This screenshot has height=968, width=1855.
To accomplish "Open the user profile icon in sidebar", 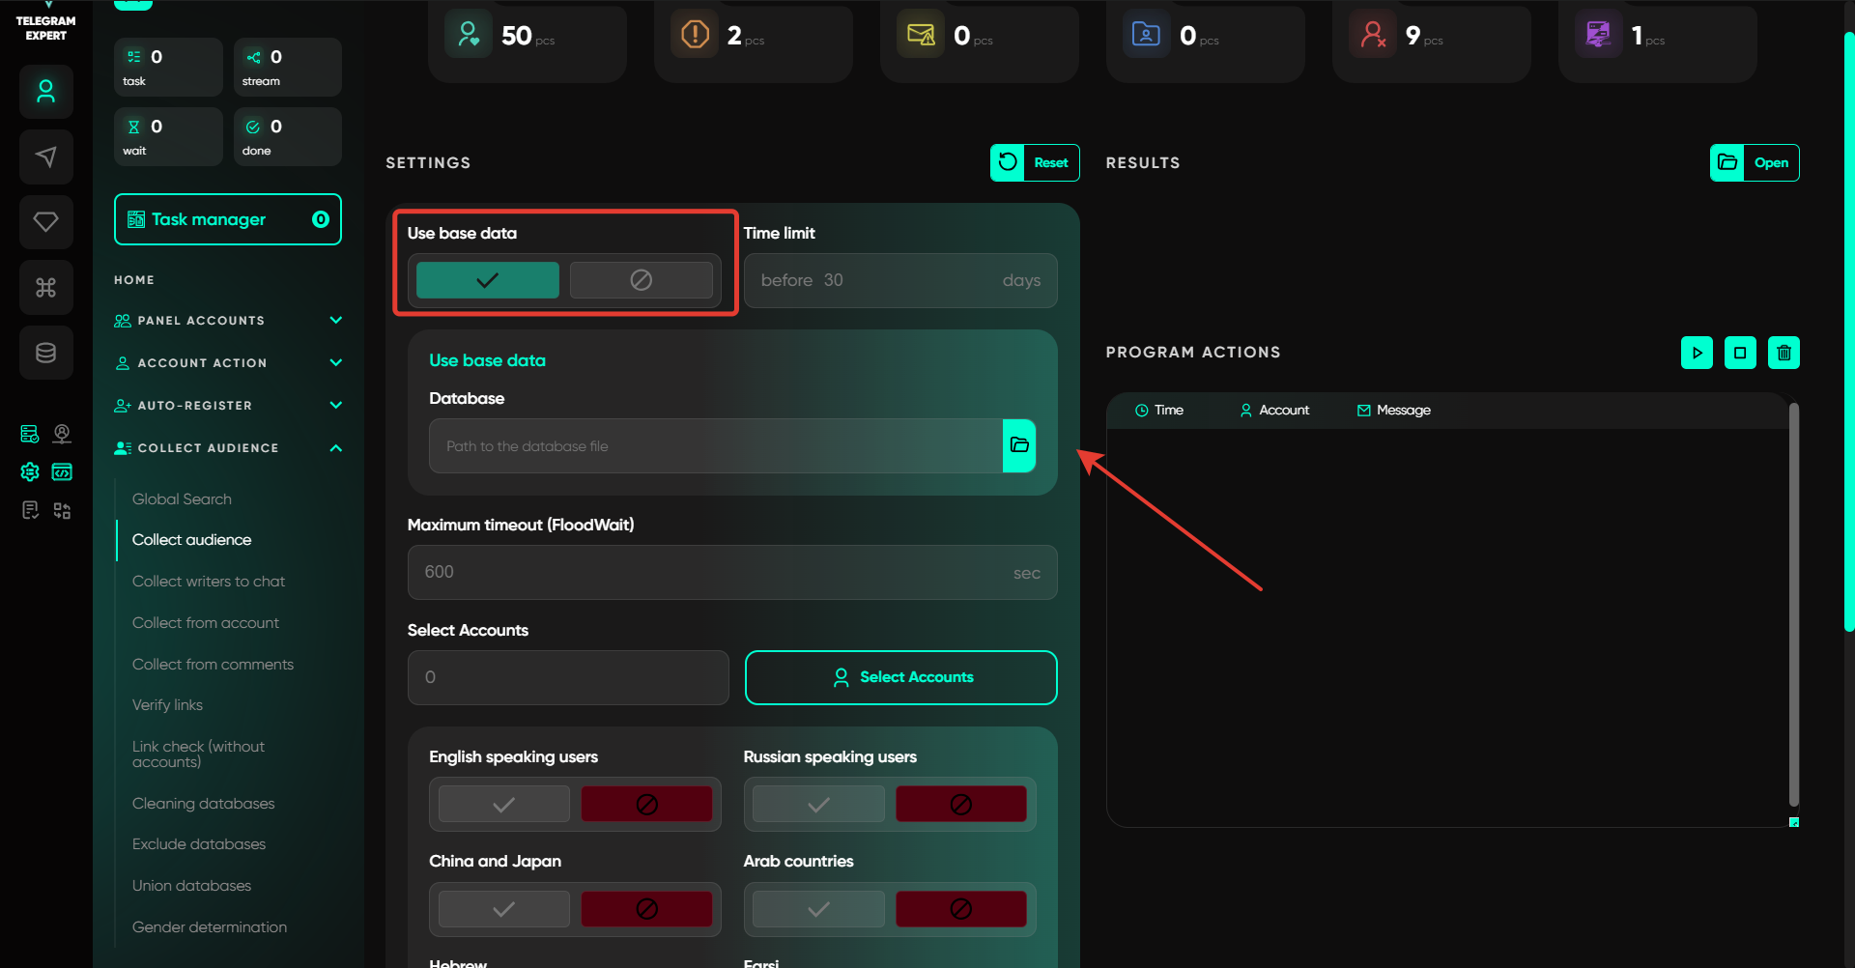I will [x=45, y=92].
